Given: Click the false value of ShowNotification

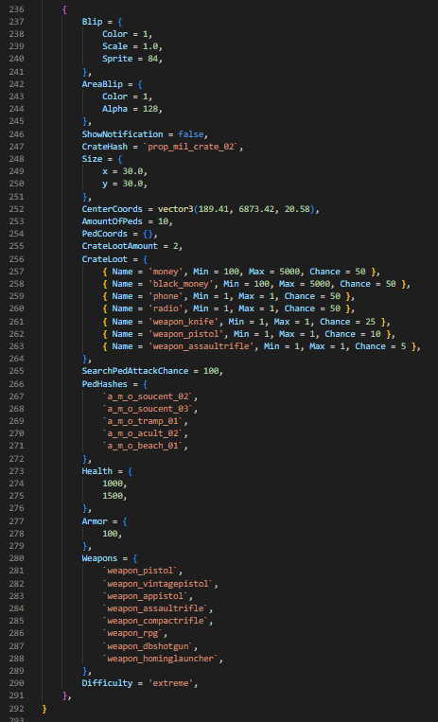Looking at the screenshot, I should [x=191, y=134].
